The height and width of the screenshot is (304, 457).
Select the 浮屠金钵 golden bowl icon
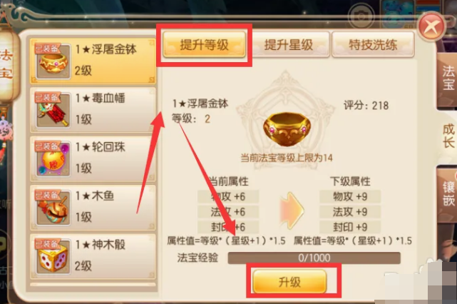(x=53, y=61)
